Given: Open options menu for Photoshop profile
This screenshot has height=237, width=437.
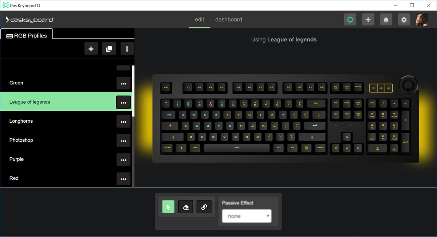Looking at the screenshot, I should pos(123,141).
